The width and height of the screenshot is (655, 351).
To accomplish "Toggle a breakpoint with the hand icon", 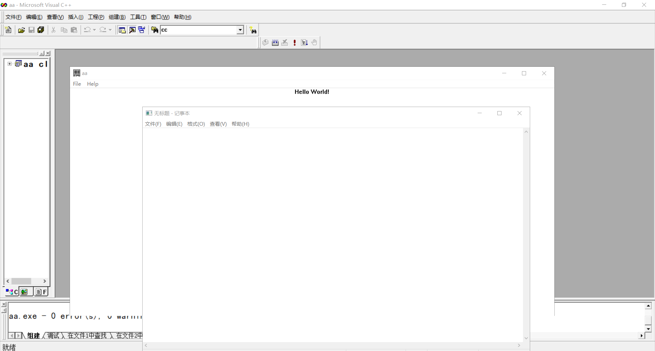I will (314, 42).
